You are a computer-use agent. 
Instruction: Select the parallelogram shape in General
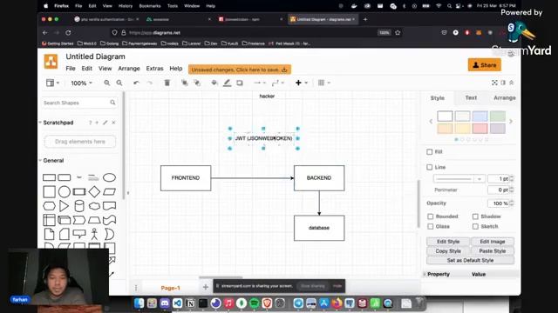[109, 191]
